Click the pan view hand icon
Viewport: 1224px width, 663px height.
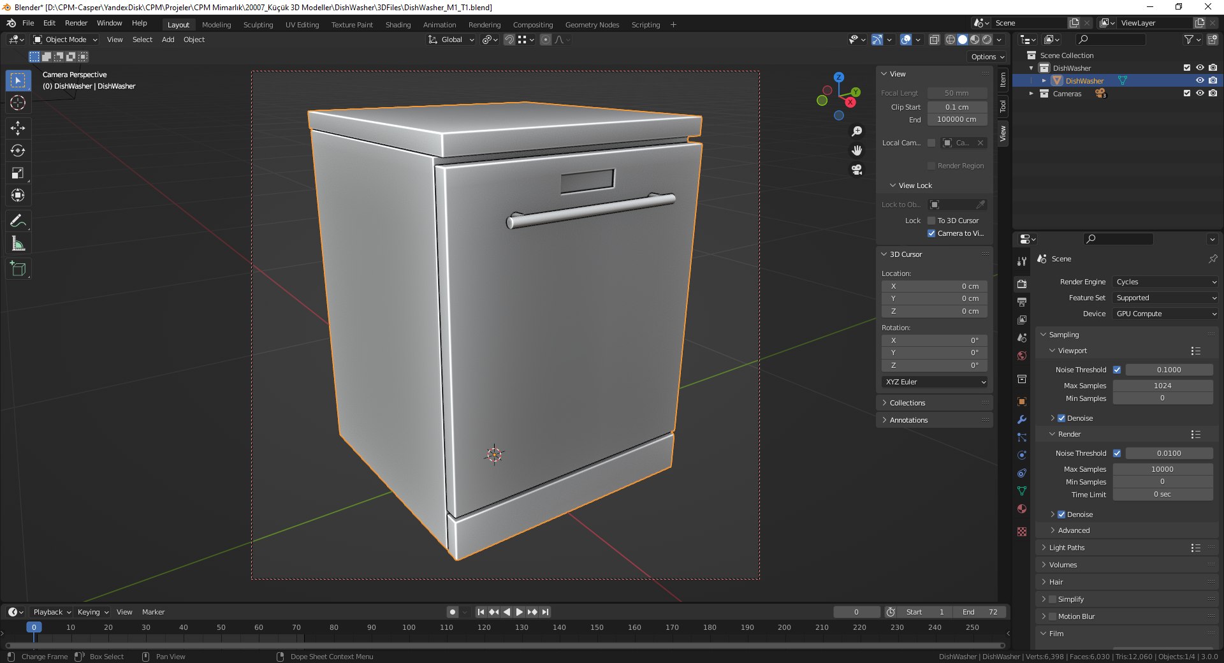(857, 150)
